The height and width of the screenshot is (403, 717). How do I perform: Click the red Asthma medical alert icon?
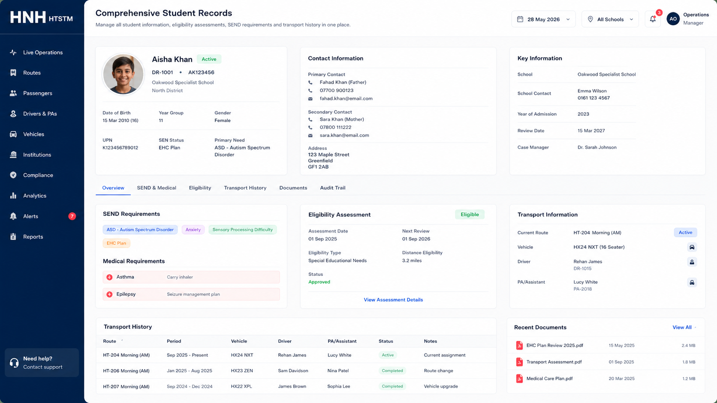(109, 277)
